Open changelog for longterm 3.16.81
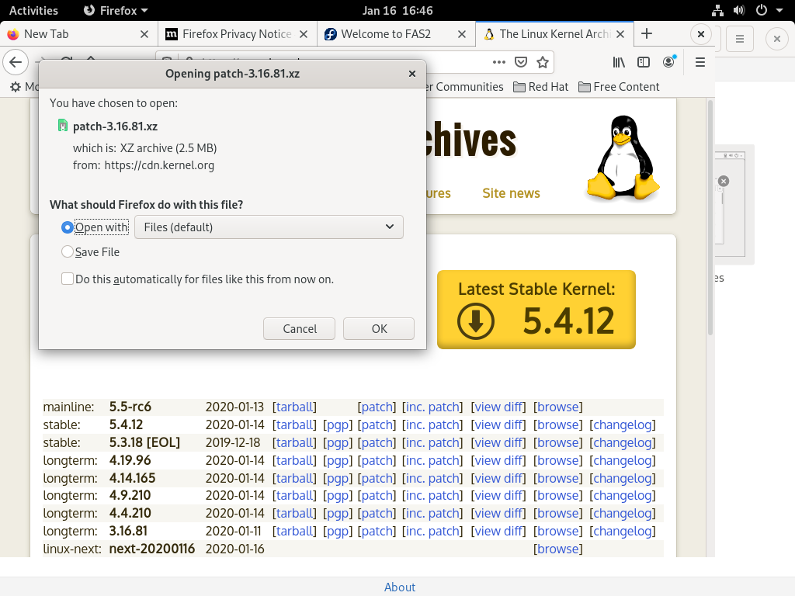 [623, 531]
